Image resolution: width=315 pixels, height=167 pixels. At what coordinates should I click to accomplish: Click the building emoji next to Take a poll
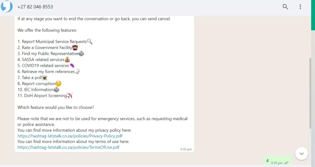click(45, 78)
